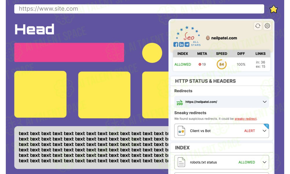Screen dimensions: 290x174
Task: Click the LinkedIn icon under Seo logo
Action: 182,44
